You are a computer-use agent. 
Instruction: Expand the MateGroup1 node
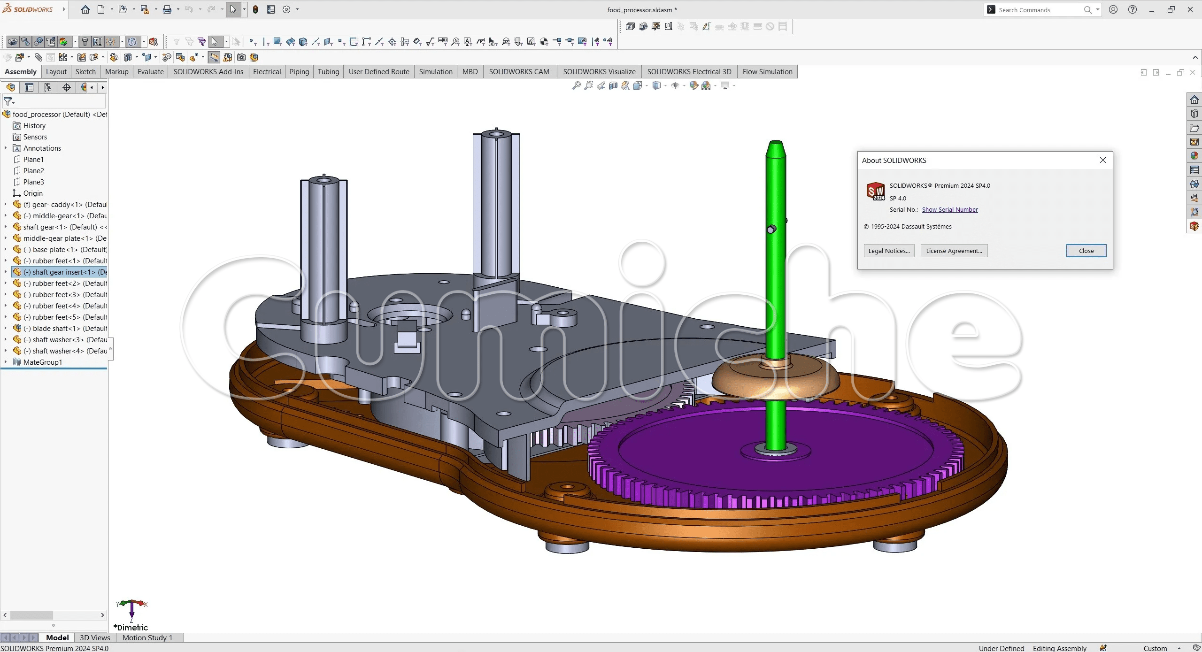tap(6, 362)
